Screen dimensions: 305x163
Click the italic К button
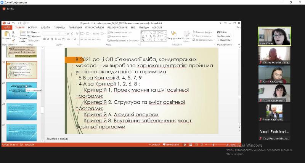pos(48,39)
